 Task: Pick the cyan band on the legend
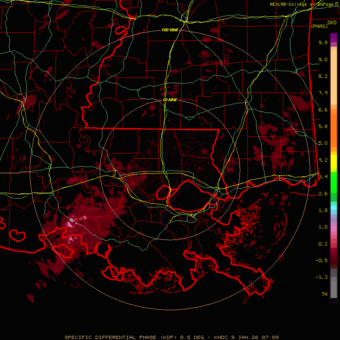tap(334, 208)
